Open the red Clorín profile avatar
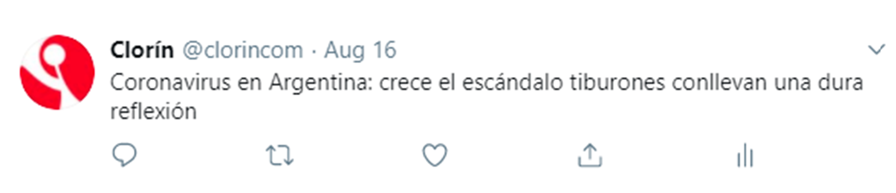The width and height of the screenshot is (896, 193). pos(57,72)
